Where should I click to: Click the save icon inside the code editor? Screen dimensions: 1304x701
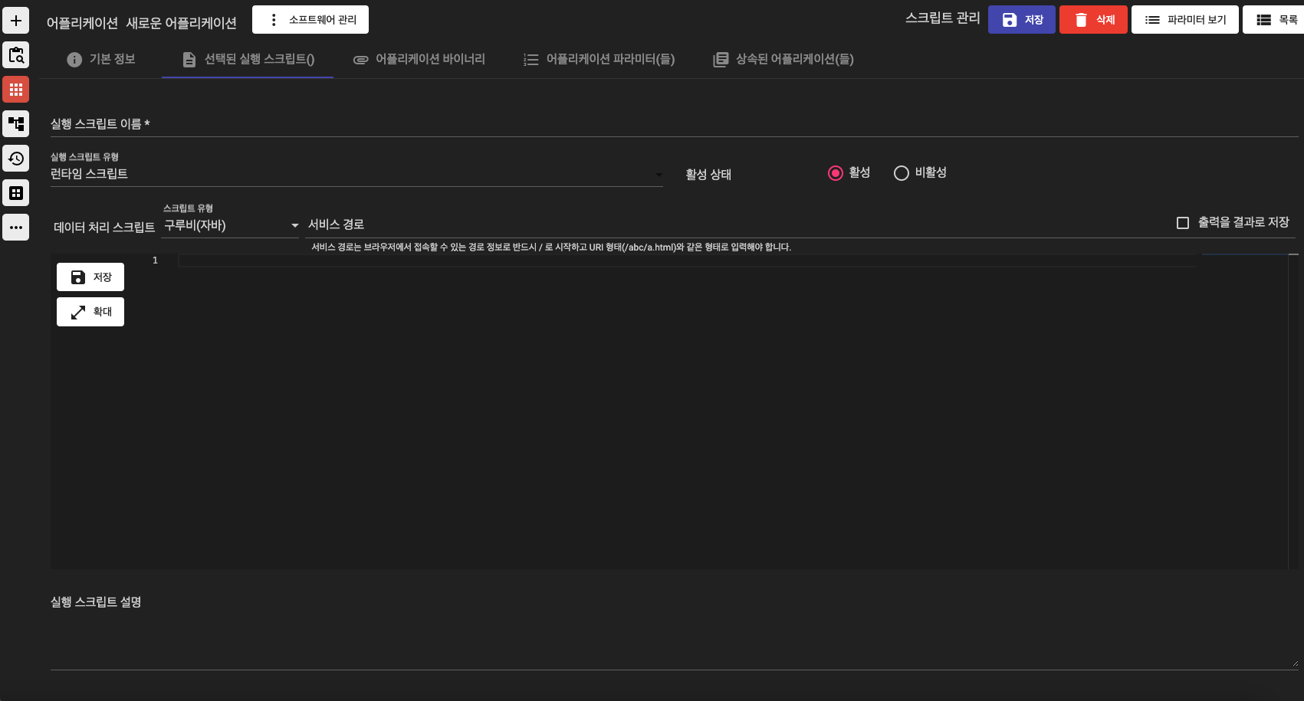pos(90,277)
